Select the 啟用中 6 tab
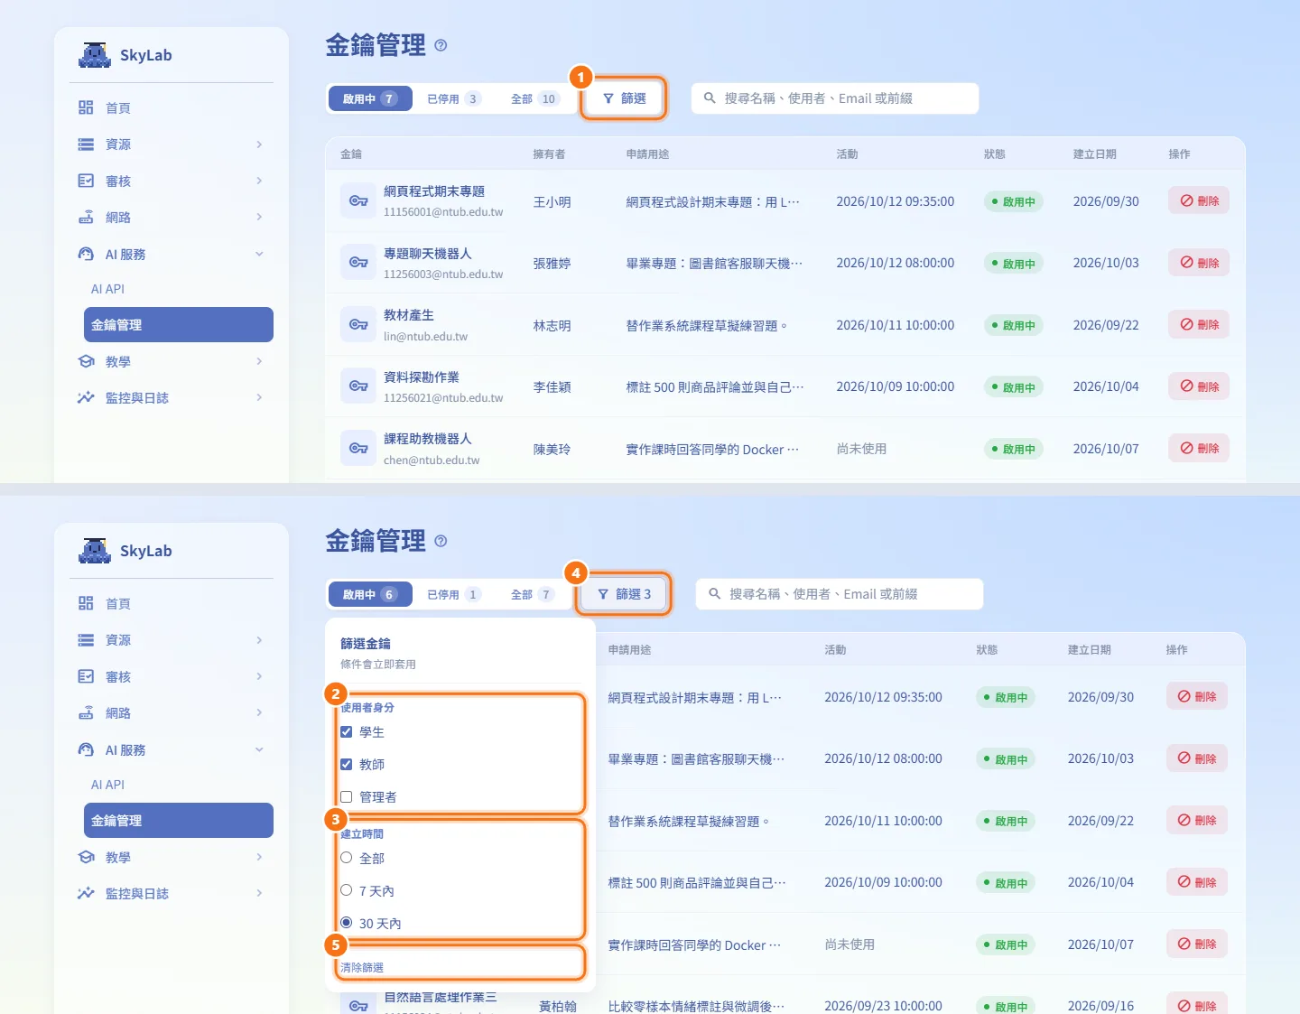The width and height of the screenshot is (1300, 1014). [369, 594]
